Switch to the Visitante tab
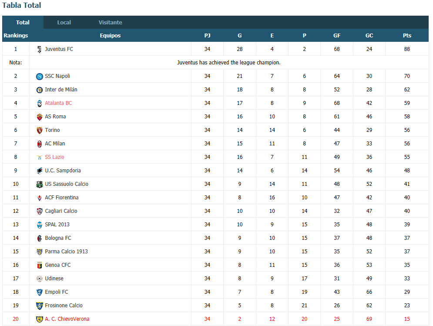This screenshot has width=433, height=326. pos(110,22)
